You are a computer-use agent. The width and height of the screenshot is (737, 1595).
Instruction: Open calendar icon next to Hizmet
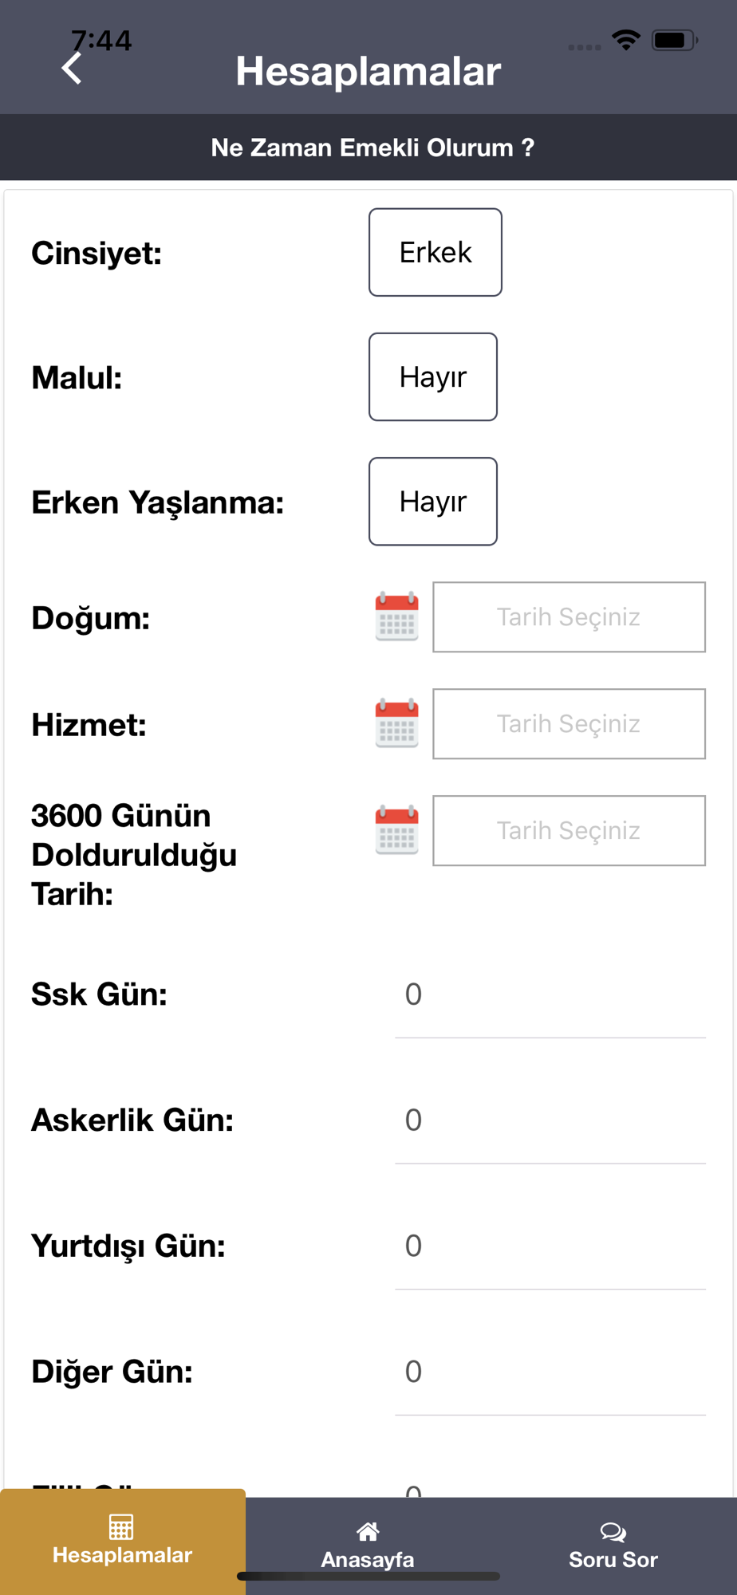point(396,723)
